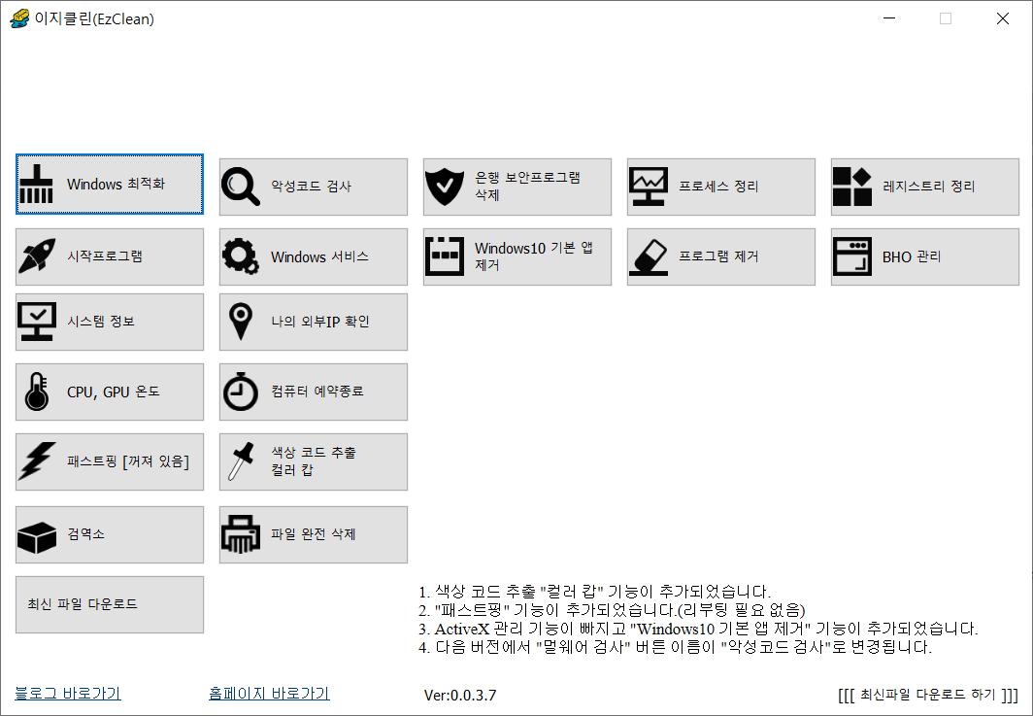Open 프로세스 정리 monitor chart icon
This screenshot has width=1033, height=716.
(649, 187)
